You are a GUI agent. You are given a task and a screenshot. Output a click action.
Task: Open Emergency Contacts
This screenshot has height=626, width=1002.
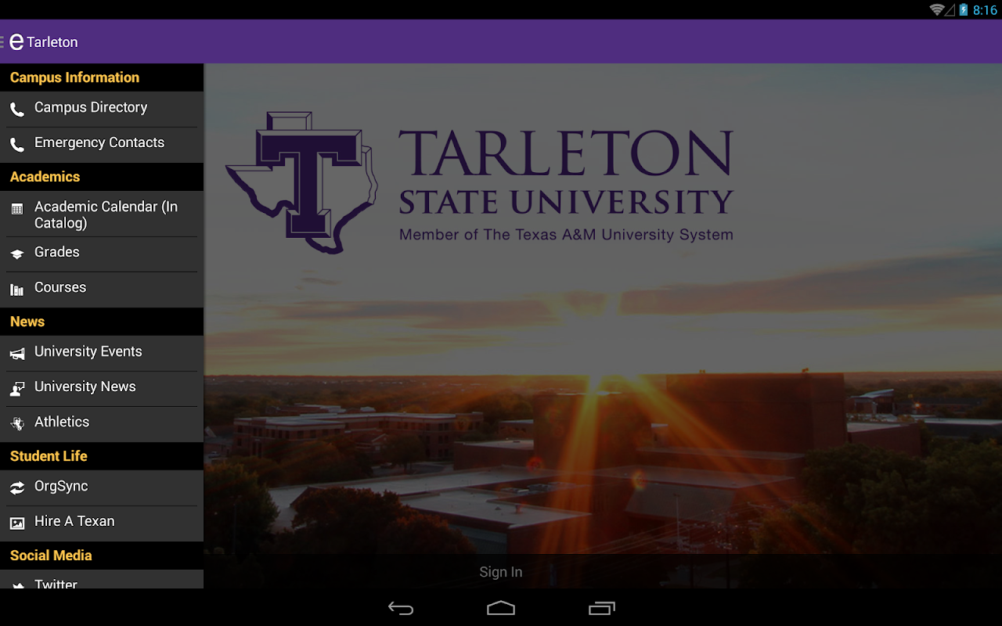click(x=102, y=145)
